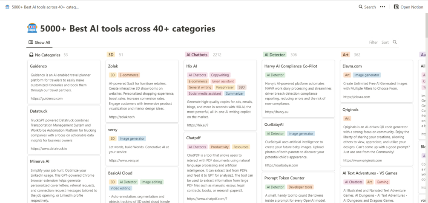This screenshot has height=203, width=428.
Task: Open Harvy AI Compliance Co-Pilot card title
Action: click(x=291, y=66)
